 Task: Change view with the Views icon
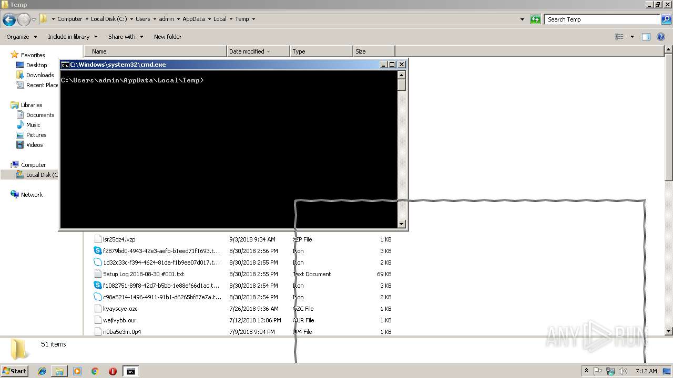pyautogui.click(x=619, y=37)
